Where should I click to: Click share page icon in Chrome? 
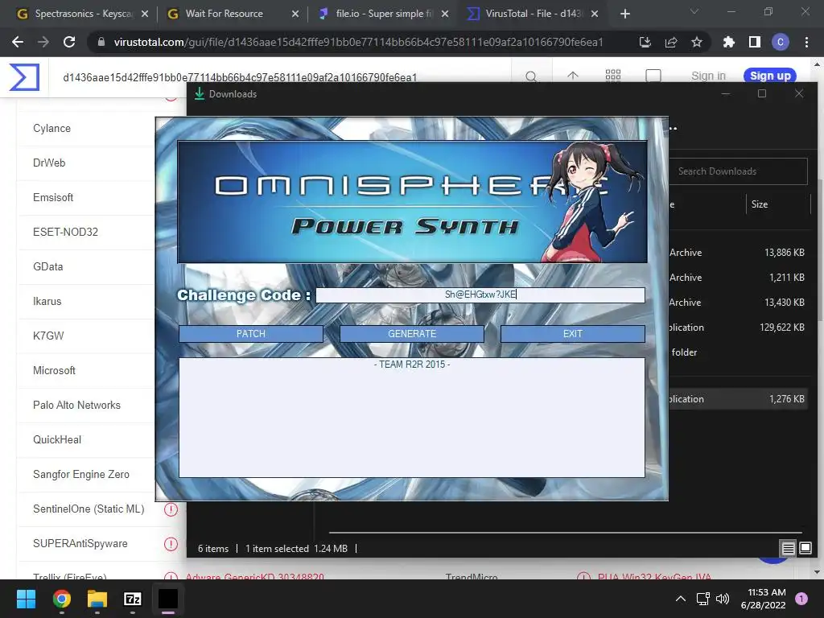[x=670, y=42]
